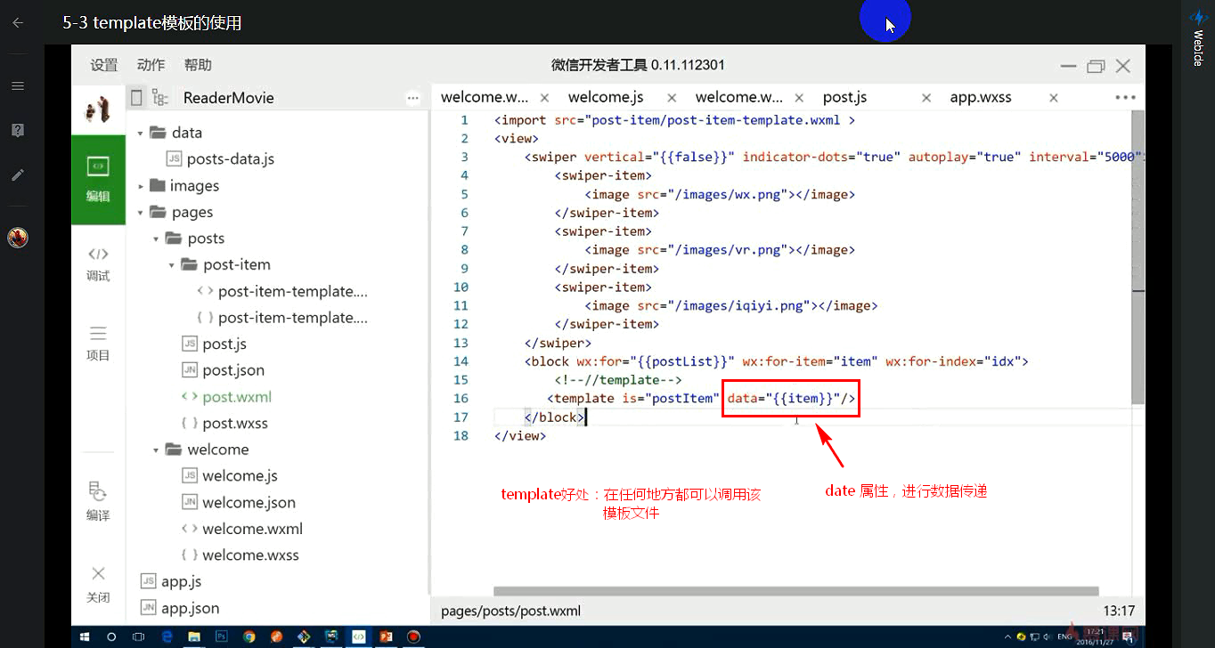Open the 动作 menu

151,65
